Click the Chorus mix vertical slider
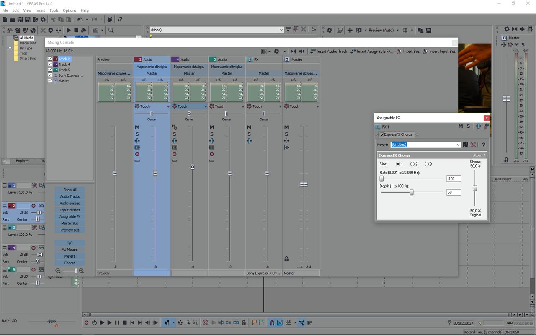Screen dimensions: 536x335 pyautogui.click(x=475, y=188)
